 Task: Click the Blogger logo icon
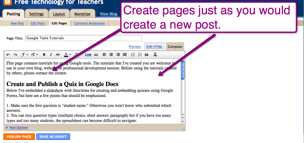[8, 2]
